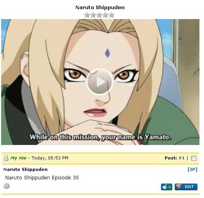Click the EDIT post button
The image size is (204, 198).
coord(186,187)
